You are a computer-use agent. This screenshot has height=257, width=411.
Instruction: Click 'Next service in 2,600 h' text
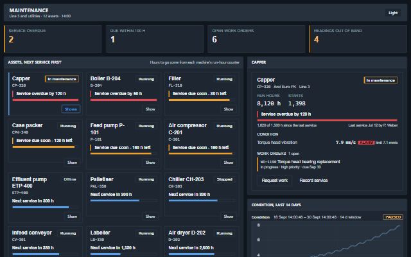pyautogui.click(x=191, y=248)
